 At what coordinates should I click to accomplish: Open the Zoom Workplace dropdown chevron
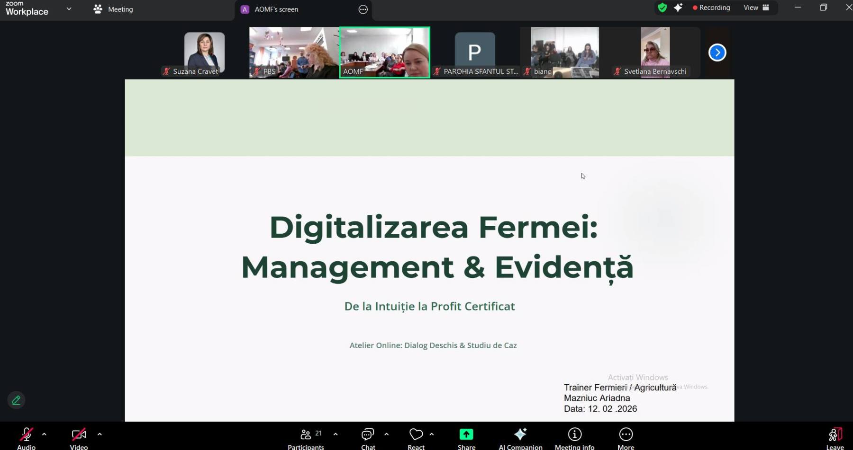[x=69, y=9]
